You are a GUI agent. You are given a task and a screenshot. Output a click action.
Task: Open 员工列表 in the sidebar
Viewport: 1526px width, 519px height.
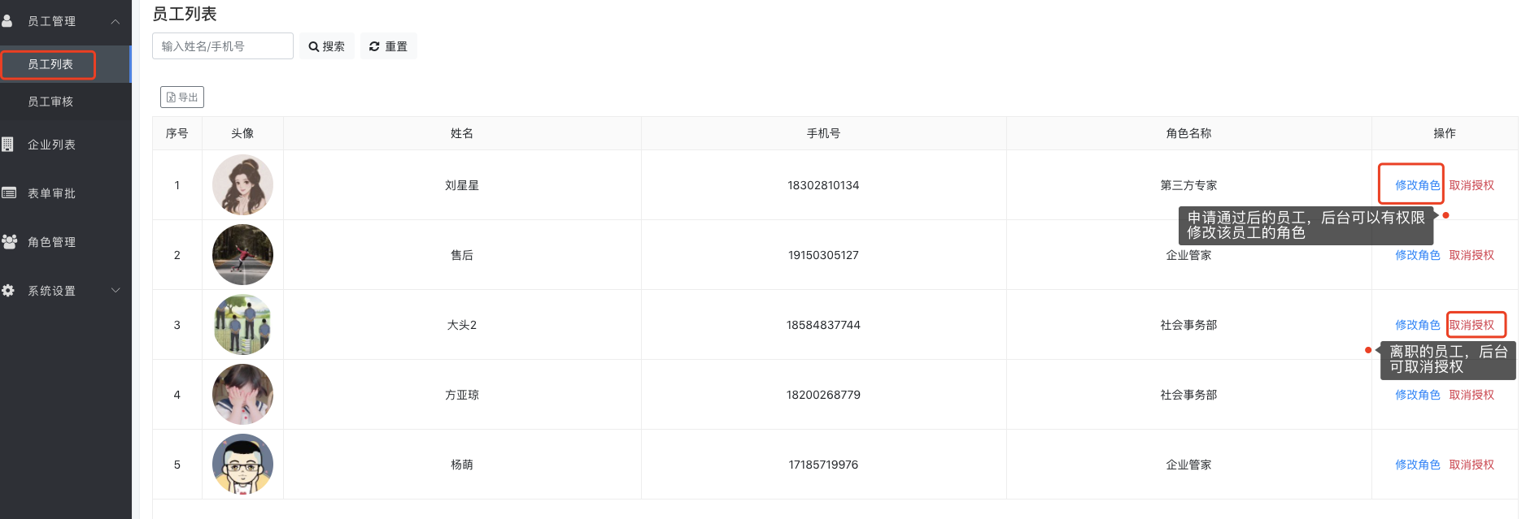pyautogui.click(x=50, y=64)
